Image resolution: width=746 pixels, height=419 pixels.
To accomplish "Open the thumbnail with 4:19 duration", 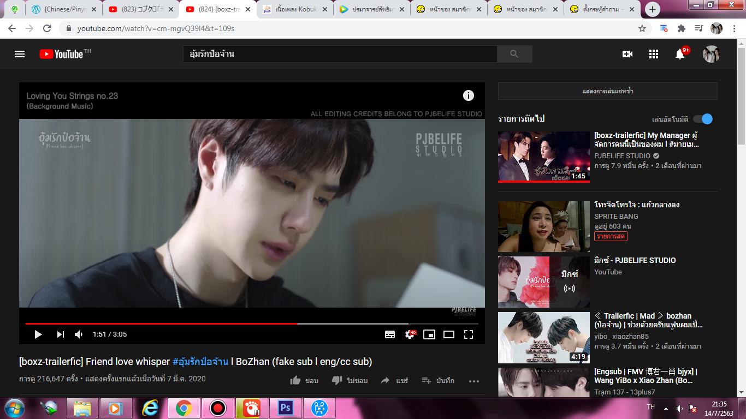I will pyautogui.click(x=544, y=338).
